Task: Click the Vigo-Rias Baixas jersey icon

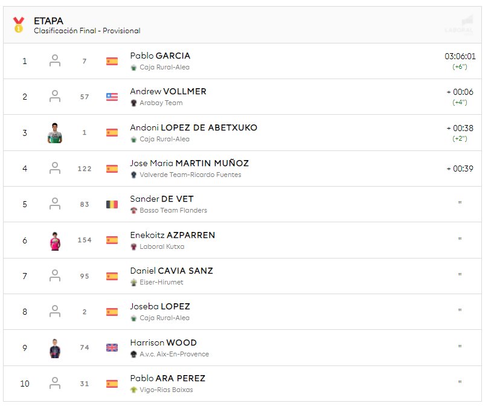Action: [x=133, y=390]
